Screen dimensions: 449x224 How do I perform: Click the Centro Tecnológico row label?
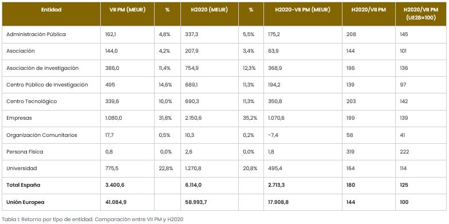point(31,101)
